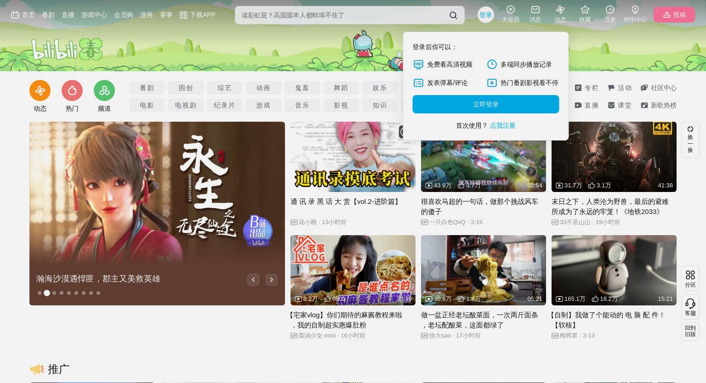The width and height of the screenshot is (706, 383).
Task: Select the 知识 category tag
Action: coord(380,105)
